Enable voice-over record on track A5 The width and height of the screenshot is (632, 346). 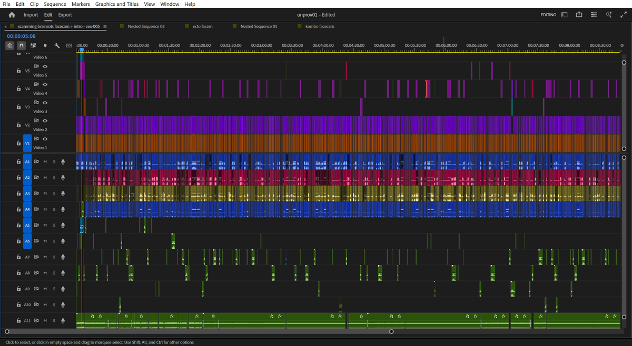click(63, 225)
